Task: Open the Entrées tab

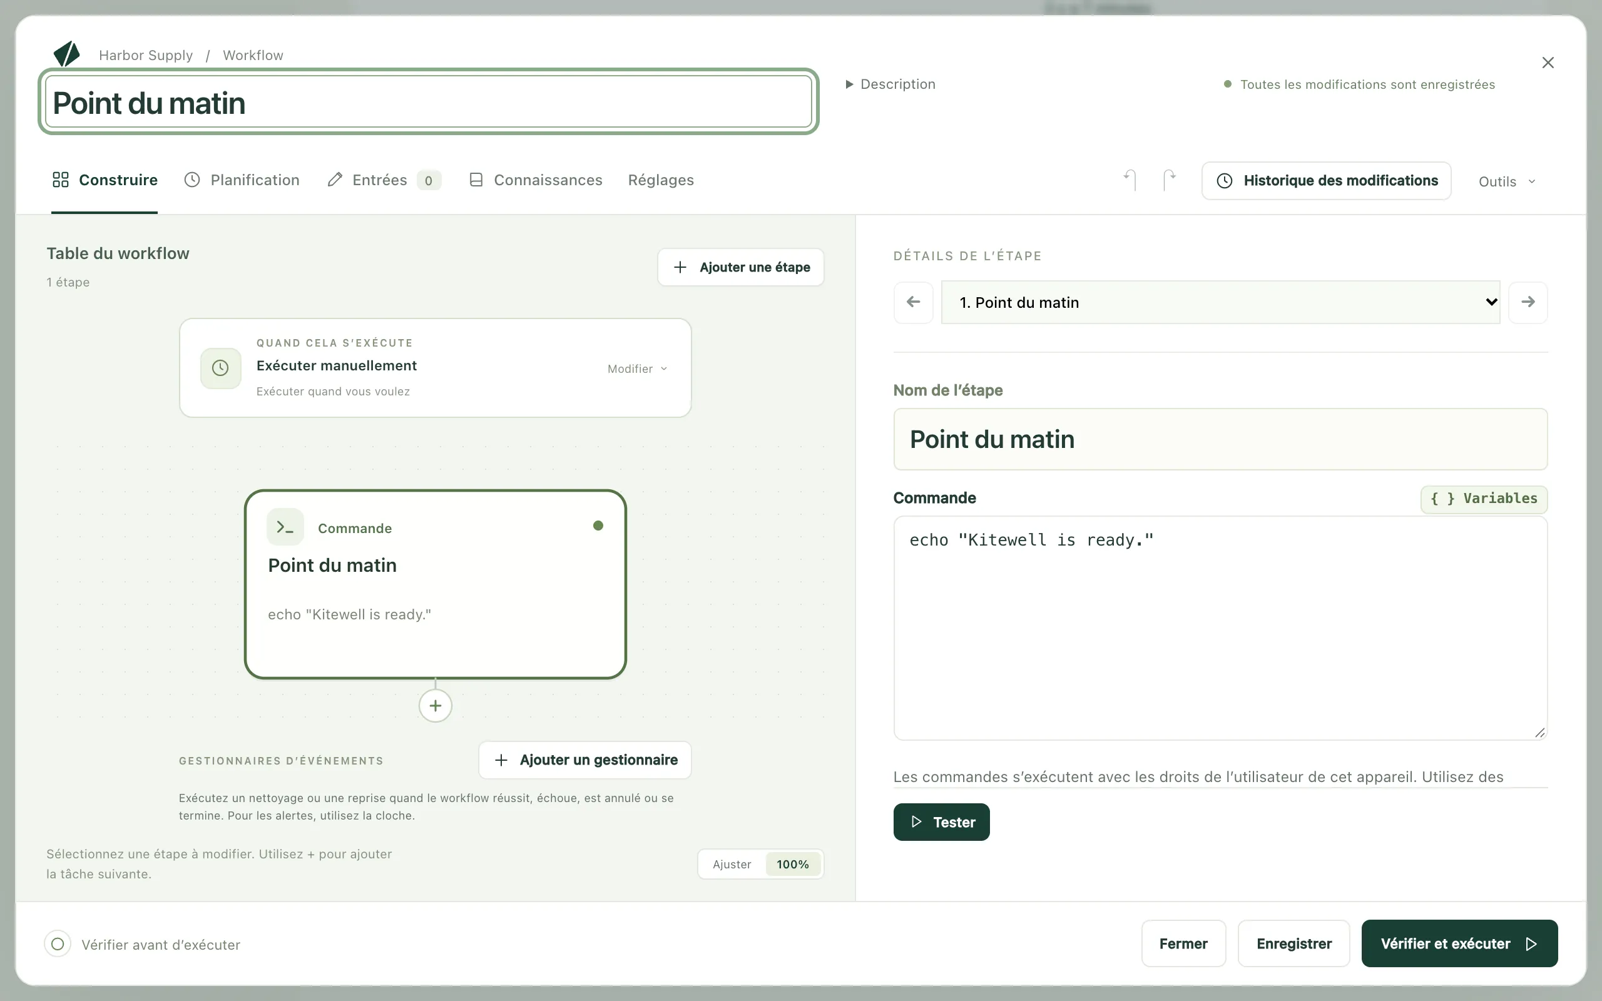Action: coord(384,180)
